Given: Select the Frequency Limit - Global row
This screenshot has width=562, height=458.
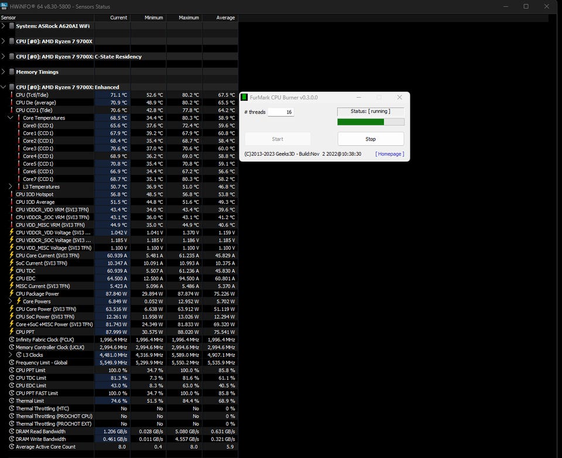Looking at the screenshot, I should click(x=119, y=362).
